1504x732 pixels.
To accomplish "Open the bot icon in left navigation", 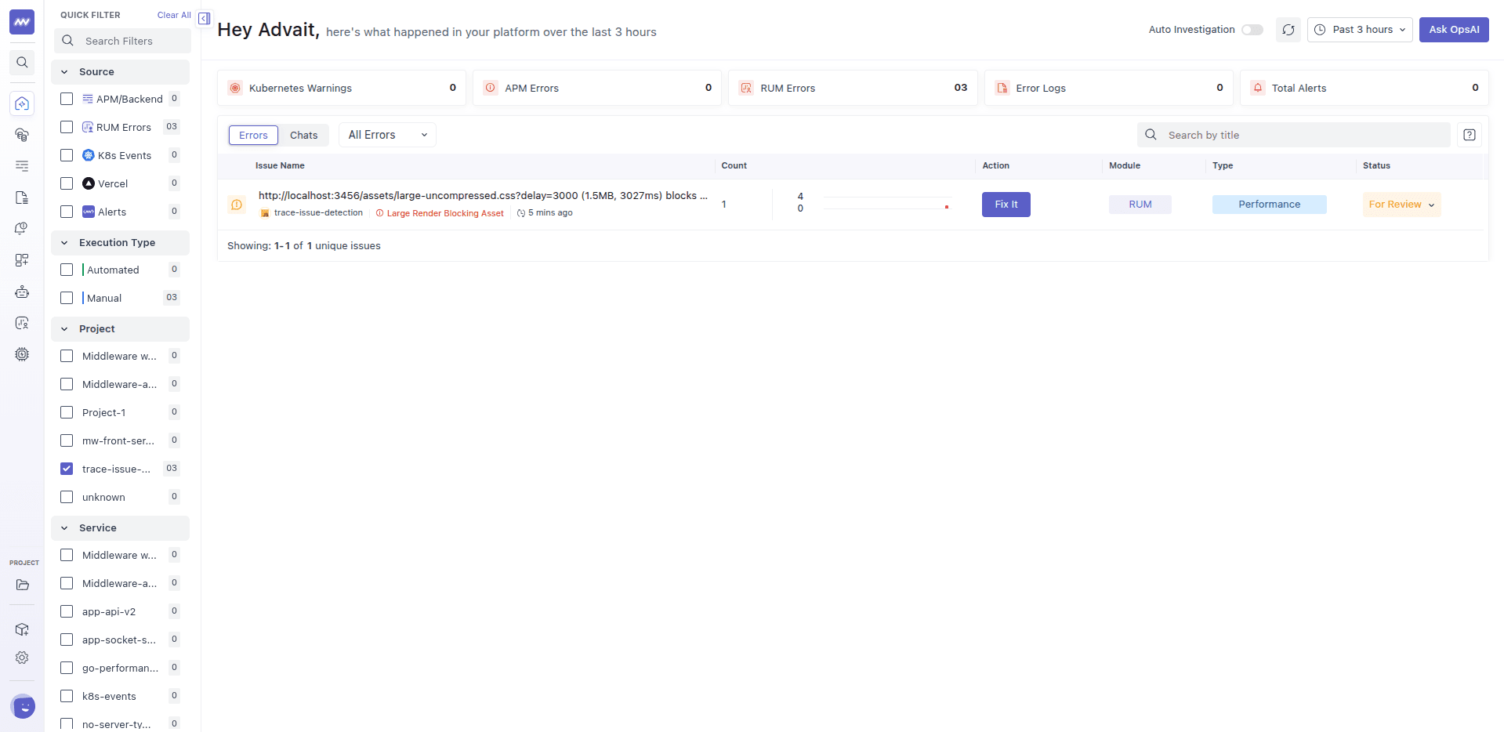I will [x=22, y=292].
